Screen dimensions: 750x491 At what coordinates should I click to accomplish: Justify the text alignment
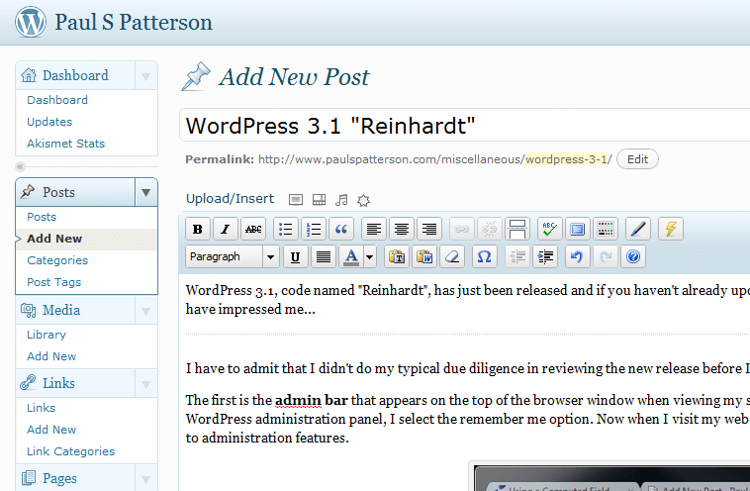[323, 257]
